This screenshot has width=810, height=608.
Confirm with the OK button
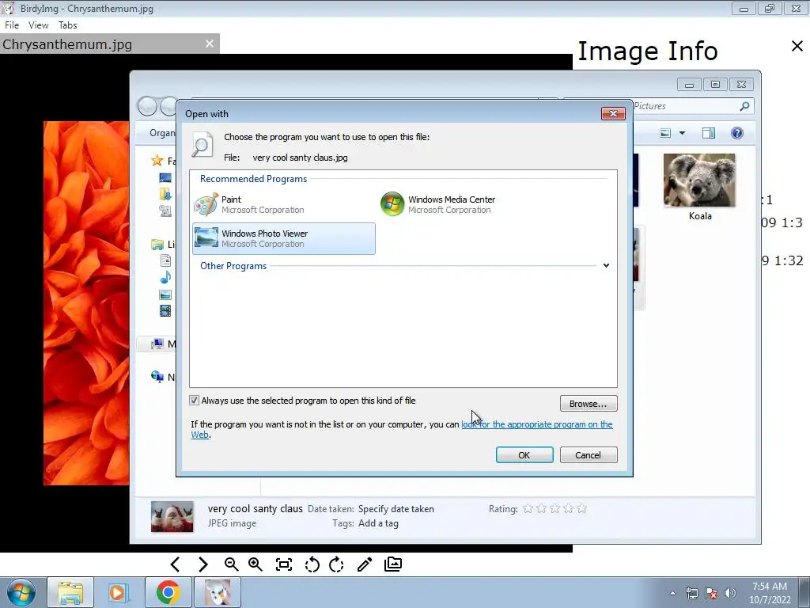(x=524, y=455)
